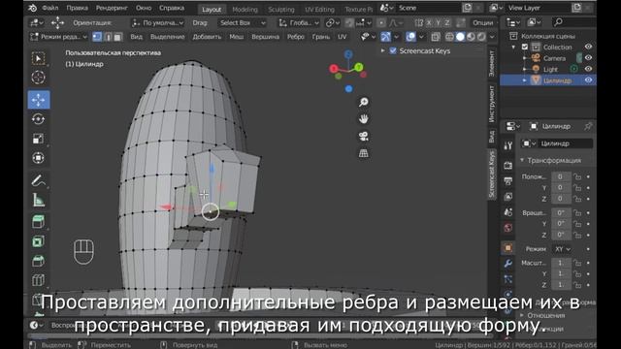Open the Select Box drag dropdown
621x349 pixels.
[x=242, y=23]
